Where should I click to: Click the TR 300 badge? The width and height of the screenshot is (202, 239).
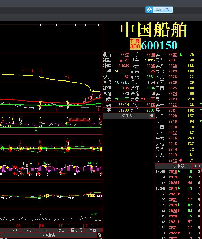click(135, 44)
